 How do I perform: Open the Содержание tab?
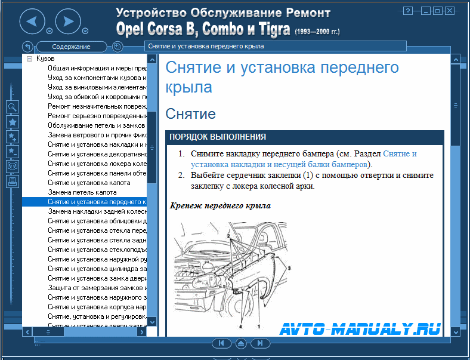point(72,47)
